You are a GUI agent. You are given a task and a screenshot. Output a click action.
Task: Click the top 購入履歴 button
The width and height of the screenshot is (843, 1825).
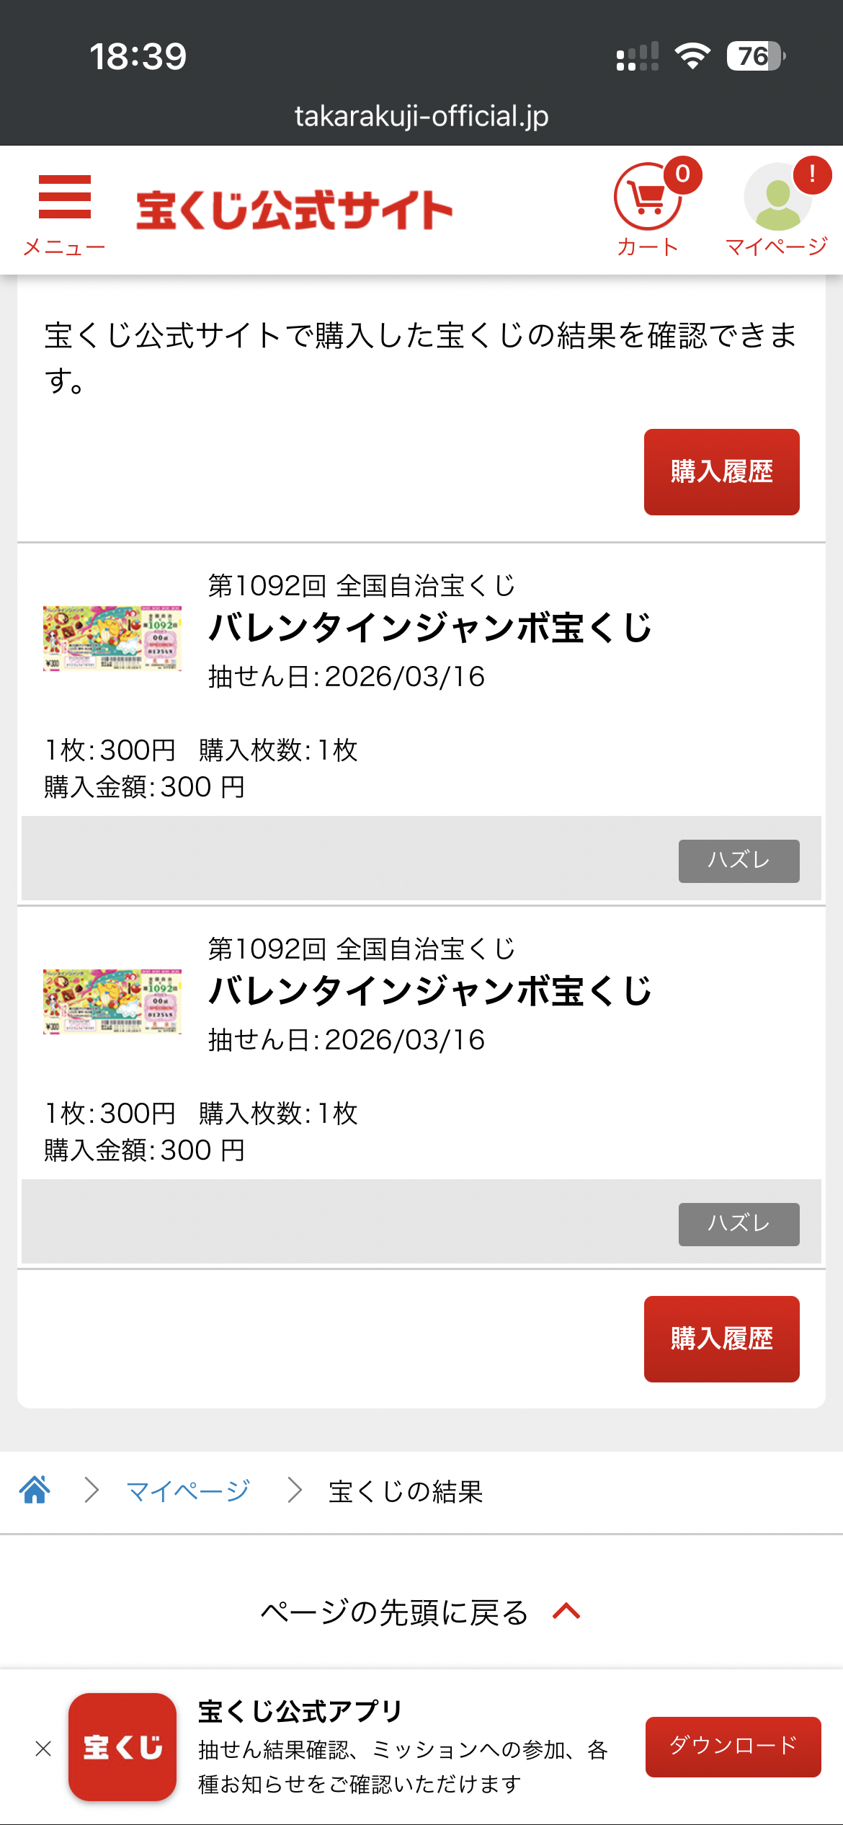pos(721,472)
